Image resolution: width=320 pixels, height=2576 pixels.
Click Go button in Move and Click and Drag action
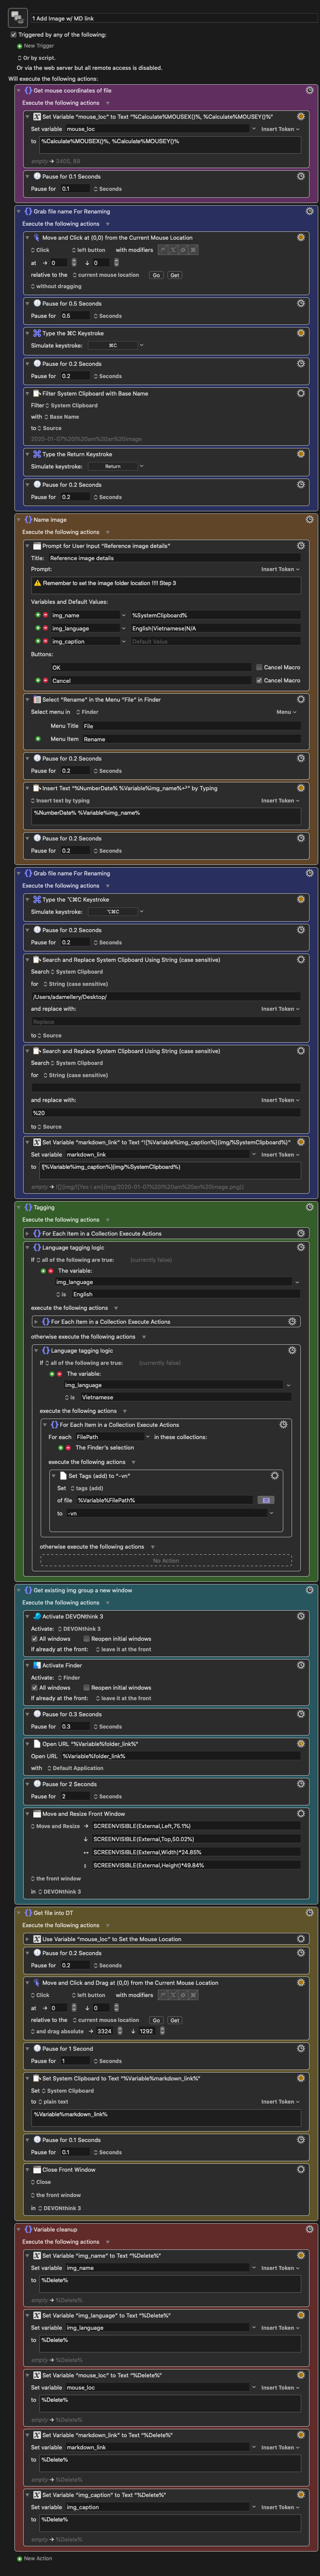(156, 2020)
